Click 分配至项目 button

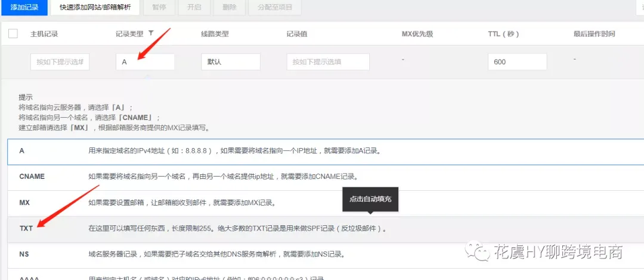[275, 7]
